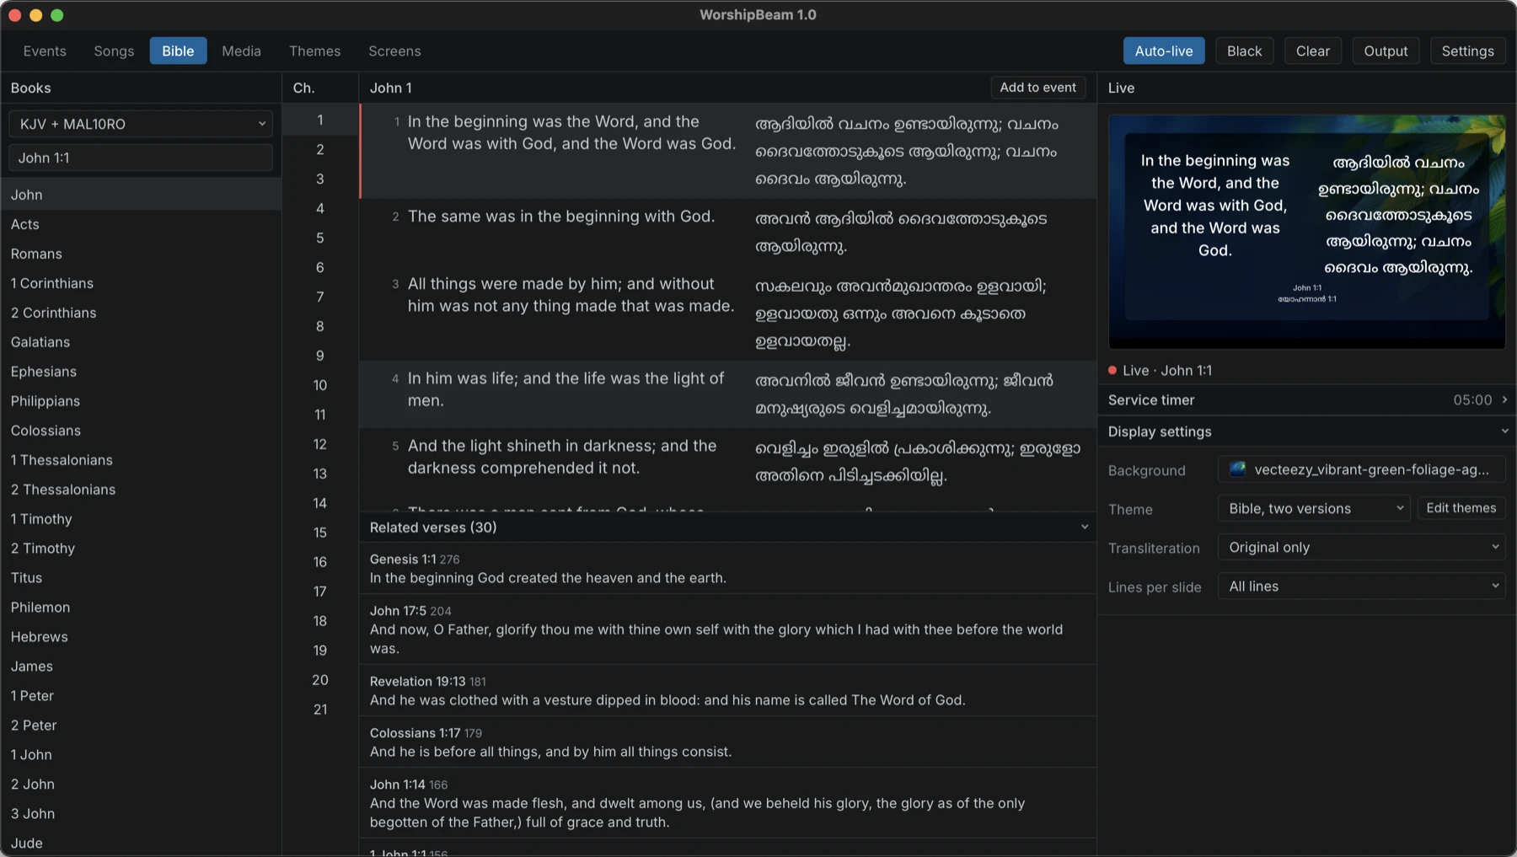Select the book Galatians
Viewport: 1517px width, 857px height.
[141, 342]
